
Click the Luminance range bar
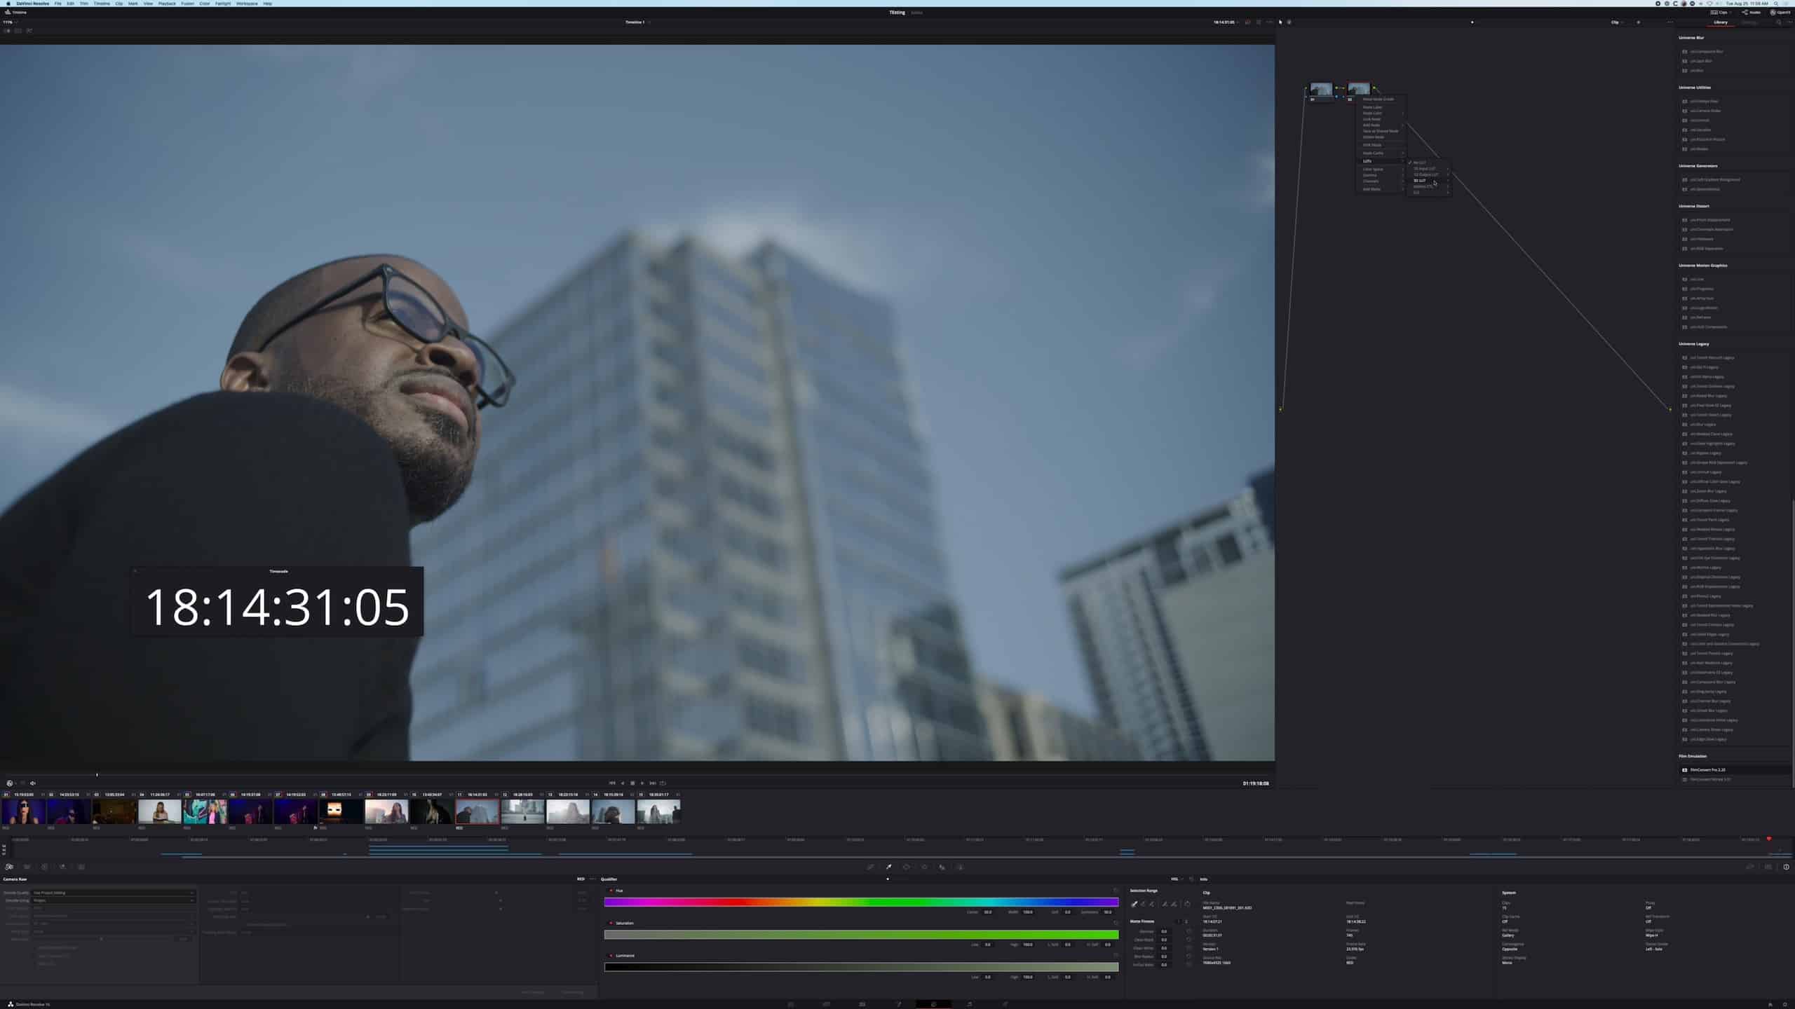pos(861,967)
